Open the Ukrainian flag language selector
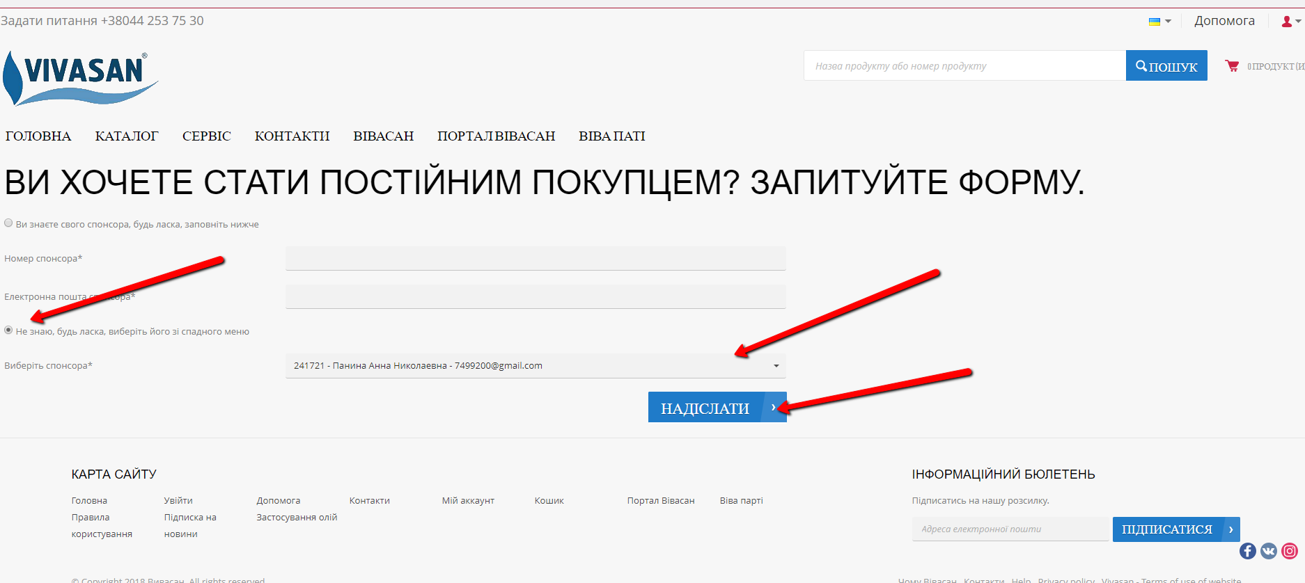This screenshot has width=1305, height=583. click(1159, 22)
